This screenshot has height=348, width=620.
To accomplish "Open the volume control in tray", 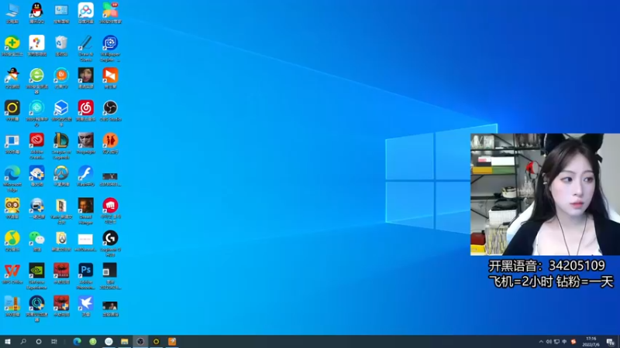I will [x=549, y=342].
